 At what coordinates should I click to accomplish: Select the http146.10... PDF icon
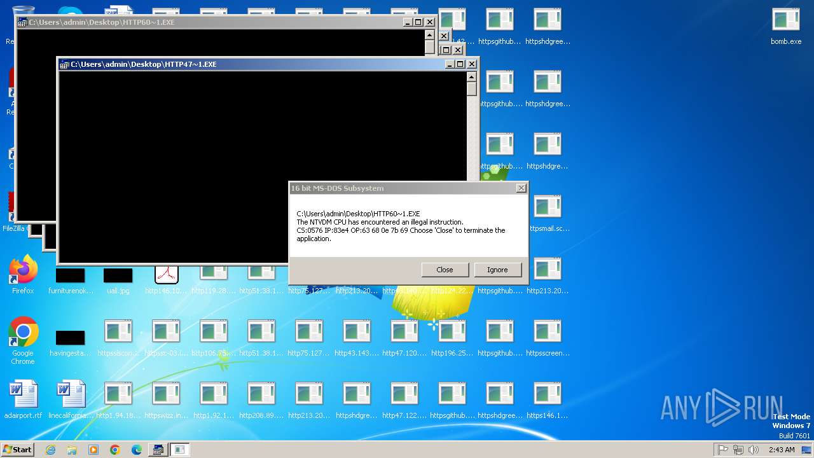pyautogui.click(x=166, y=280)
